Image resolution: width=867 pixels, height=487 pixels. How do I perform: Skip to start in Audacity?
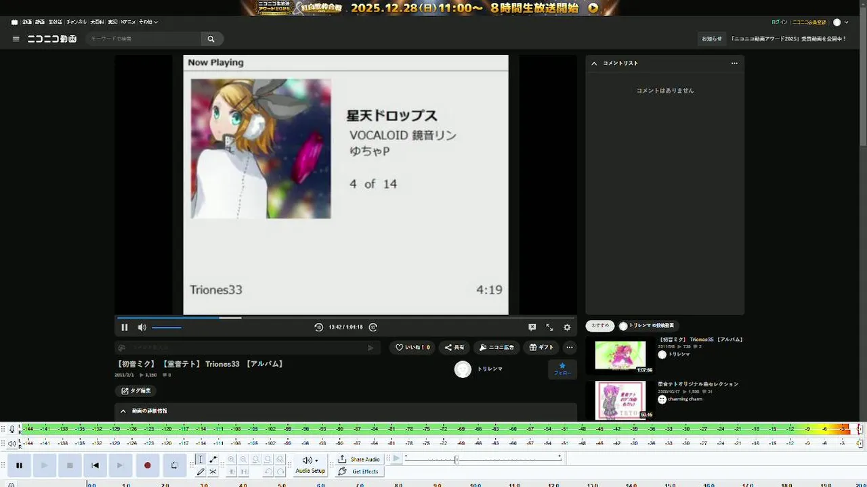(x=95, y=465)
